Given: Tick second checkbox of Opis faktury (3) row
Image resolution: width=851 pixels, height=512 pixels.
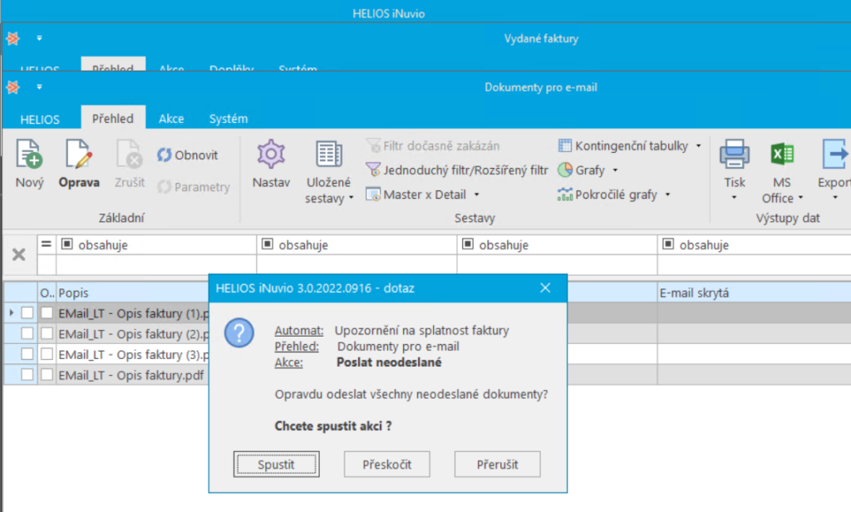Looking at the screenshot, I should [x=47, y=354].
